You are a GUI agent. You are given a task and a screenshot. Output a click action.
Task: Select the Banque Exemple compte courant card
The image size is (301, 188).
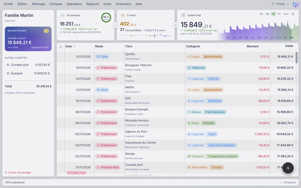click(28, 39)
